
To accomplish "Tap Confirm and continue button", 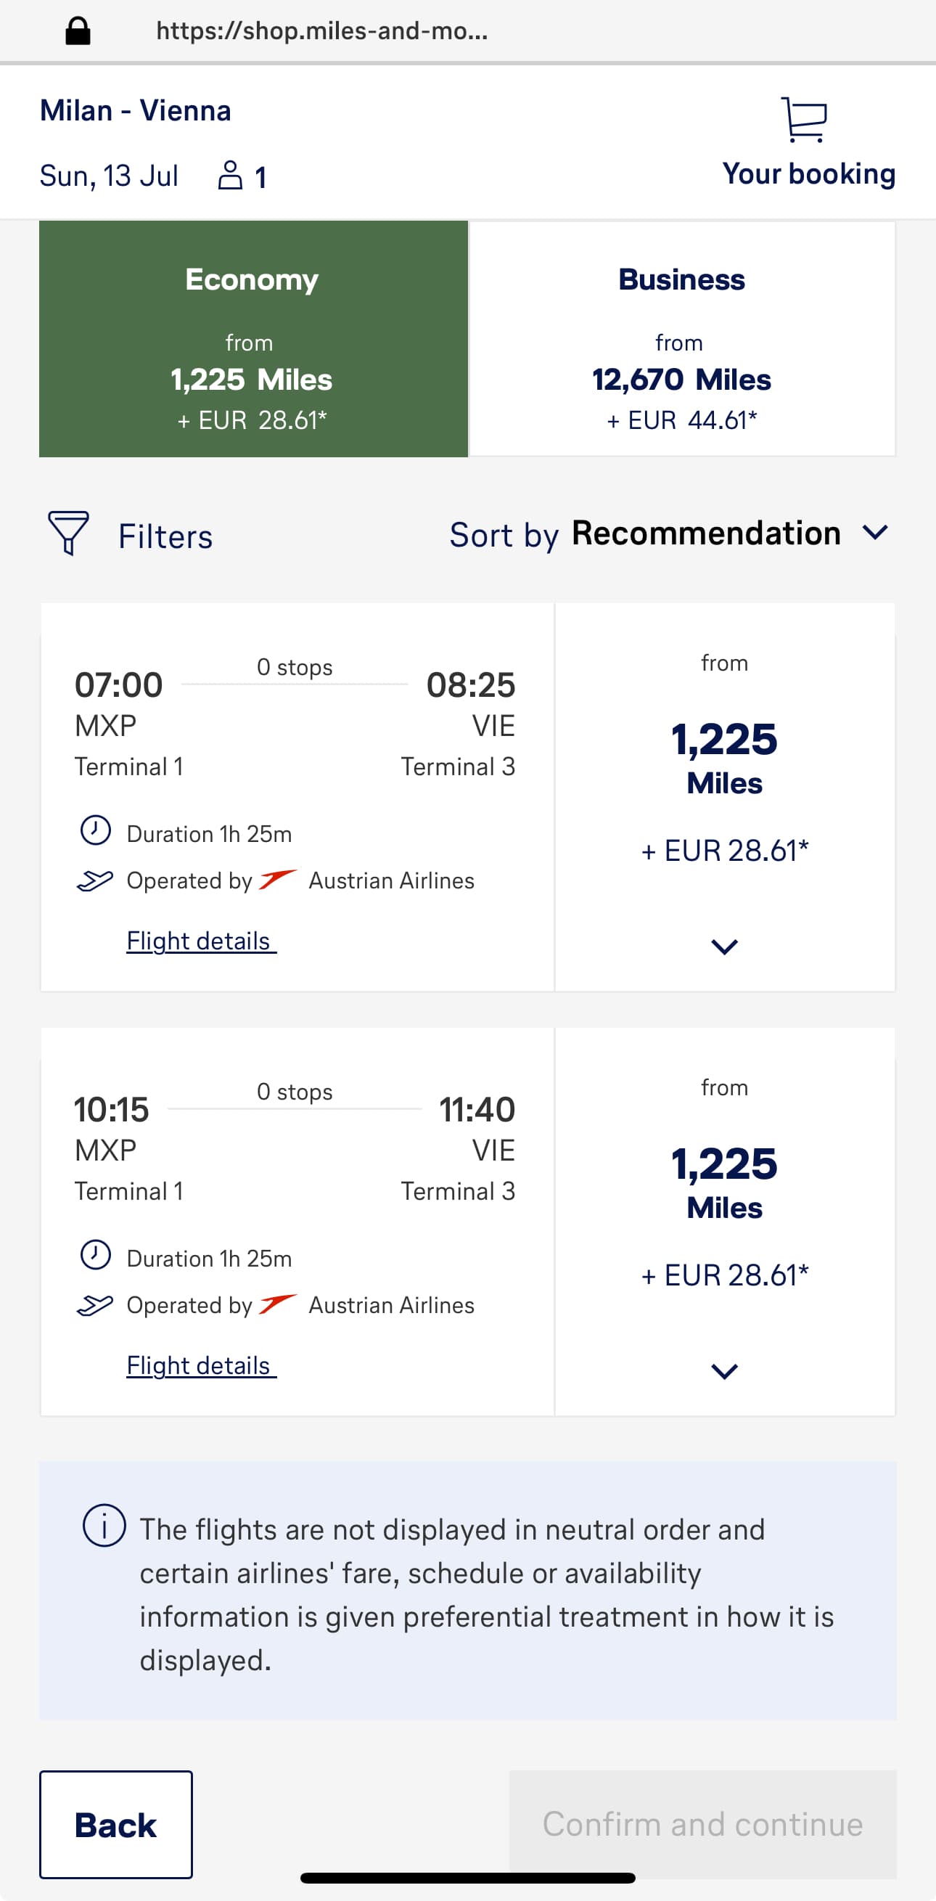I will 702,1824.
